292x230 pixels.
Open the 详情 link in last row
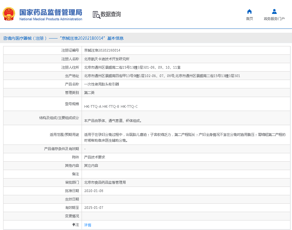pyautogui.click(x=88, y=225)
